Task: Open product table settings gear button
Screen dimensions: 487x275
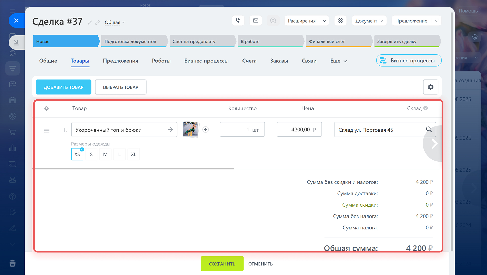Action: (x=430, y=87)
